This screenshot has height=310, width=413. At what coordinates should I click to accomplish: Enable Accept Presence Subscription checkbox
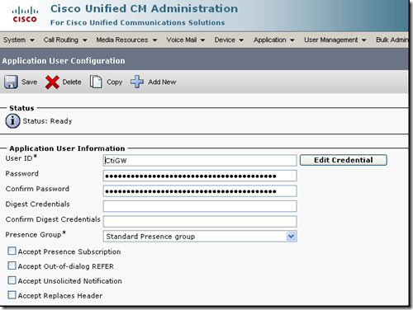(x=12, y=251)
